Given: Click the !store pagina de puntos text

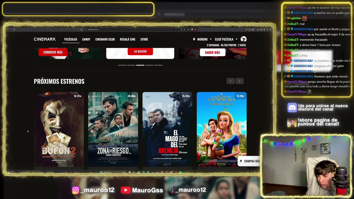Looking at the screenshot, I should coord(318,122).
